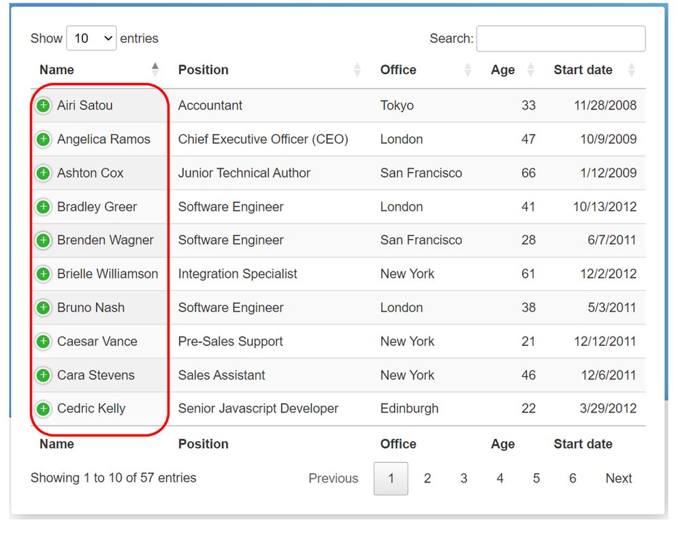Viewport: 680px width, 535px height.
Task: Click green plus icon beside Ashton Cox
Action: 43,173
